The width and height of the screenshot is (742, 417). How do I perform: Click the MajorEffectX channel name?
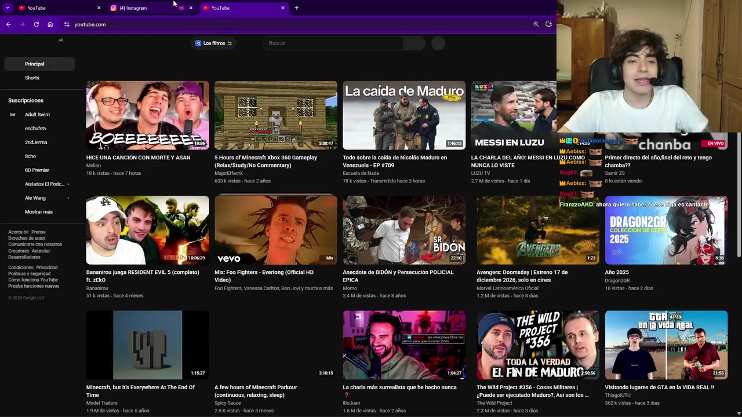(229, 173)
